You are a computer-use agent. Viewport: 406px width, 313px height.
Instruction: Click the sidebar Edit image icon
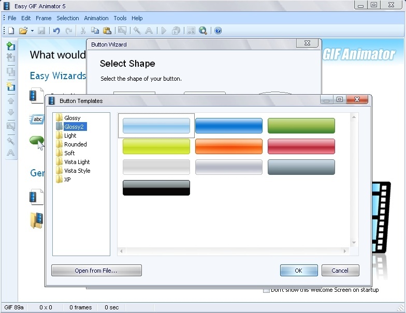[11, 126]
